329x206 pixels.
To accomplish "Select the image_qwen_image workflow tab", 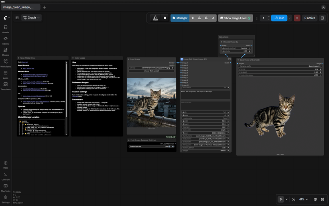I will (x=20, y=7).
